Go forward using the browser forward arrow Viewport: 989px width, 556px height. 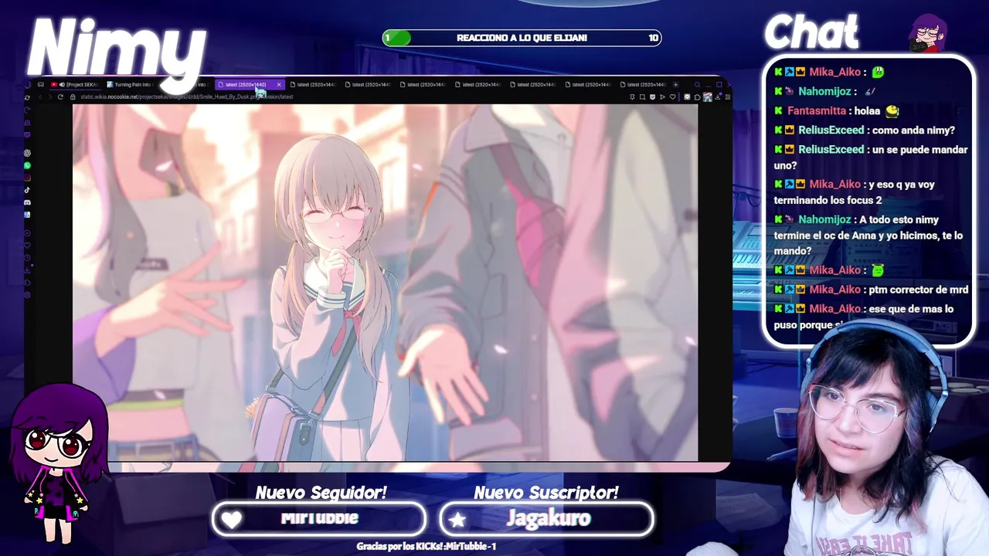[x=50, y=97]
